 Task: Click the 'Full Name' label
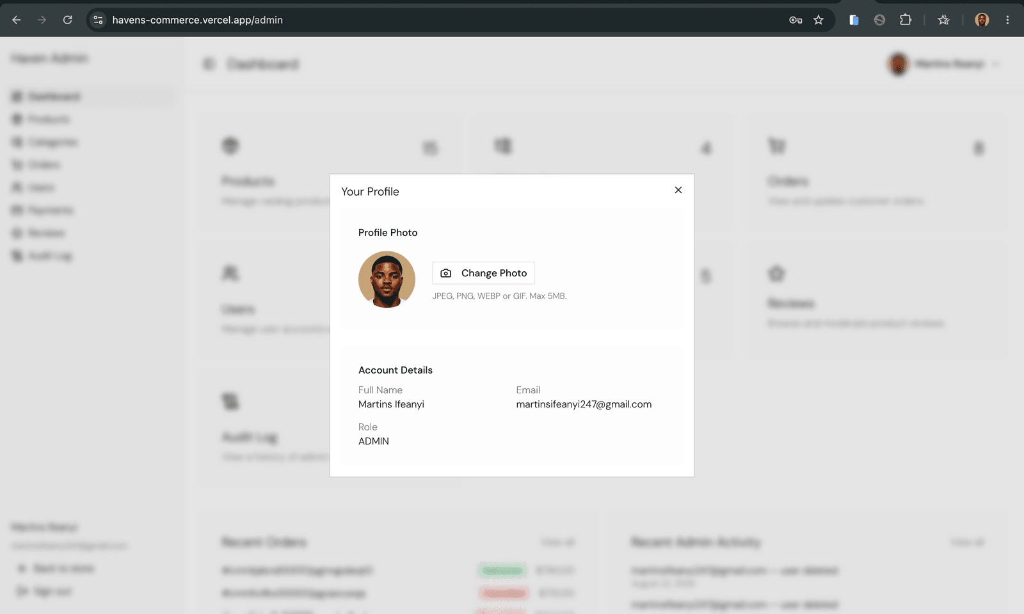pyautogui.click(x=380, y=390)
